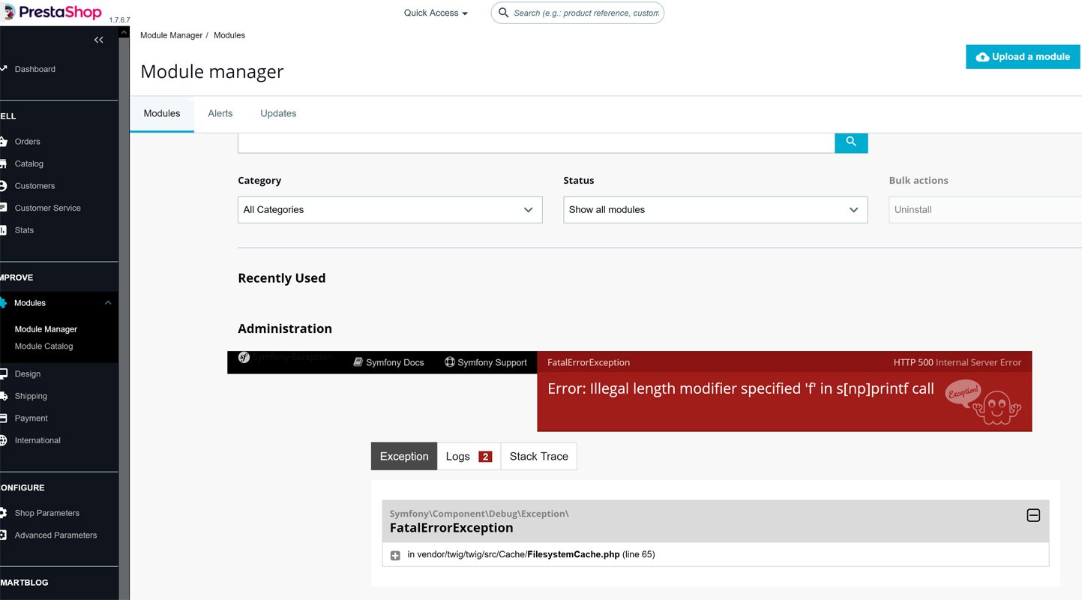Expand the FilesystemCache.php trace line
This screenshot has height=600, width=1082.
point(395,556)
